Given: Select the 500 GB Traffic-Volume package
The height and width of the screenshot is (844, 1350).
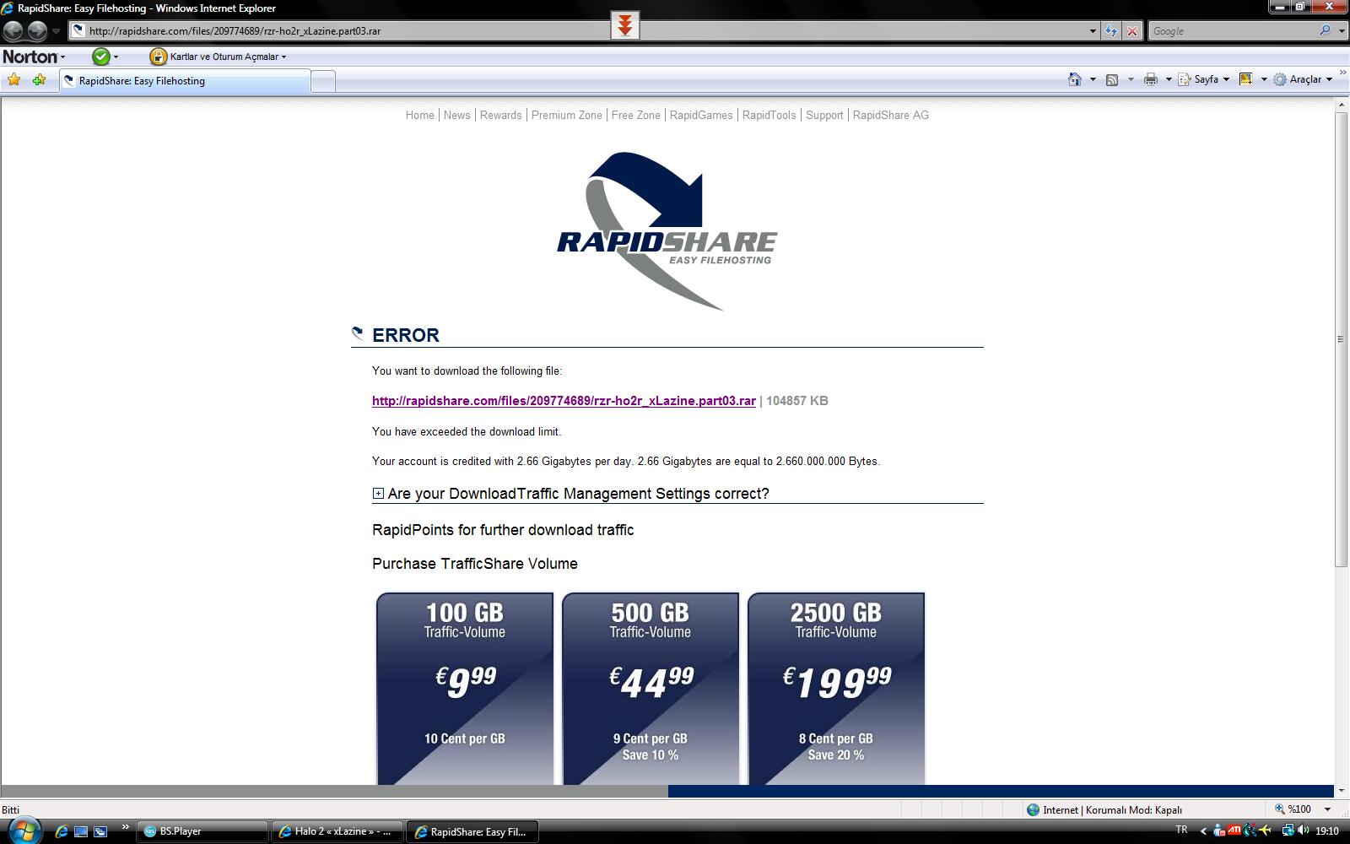Looking at the screenshot, I should 651,688.
